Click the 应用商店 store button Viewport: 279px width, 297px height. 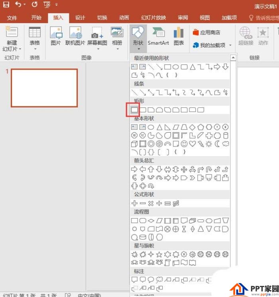point(206,33)
